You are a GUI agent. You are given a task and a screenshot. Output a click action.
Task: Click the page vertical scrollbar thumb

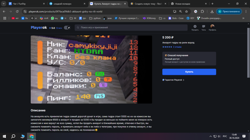tap(248, 53)
